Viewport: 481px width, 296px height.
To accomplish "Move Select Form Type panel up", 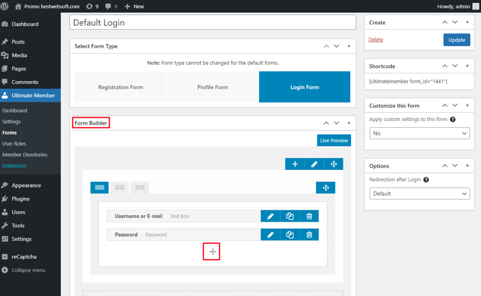I will tap(326, 46).
